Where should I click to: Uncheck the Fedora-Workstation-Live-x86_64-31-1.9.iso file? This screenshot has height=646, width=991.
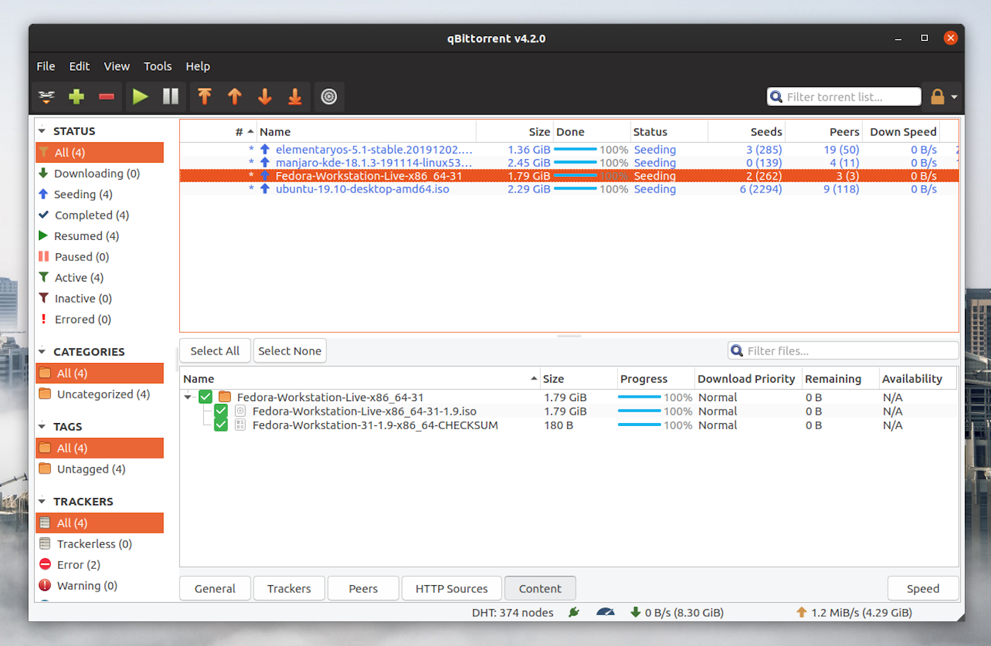coord(220,411)
